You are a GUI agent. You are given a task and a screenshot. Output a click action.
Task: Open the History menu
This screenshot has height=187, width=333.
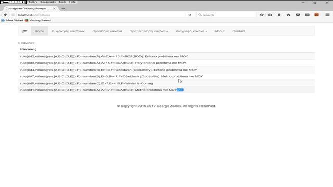32,2
